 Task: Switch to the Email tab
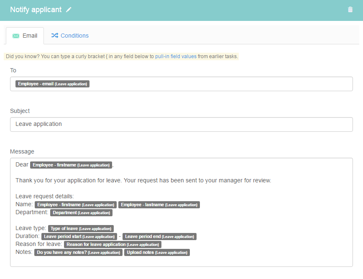tap(25, 36)
